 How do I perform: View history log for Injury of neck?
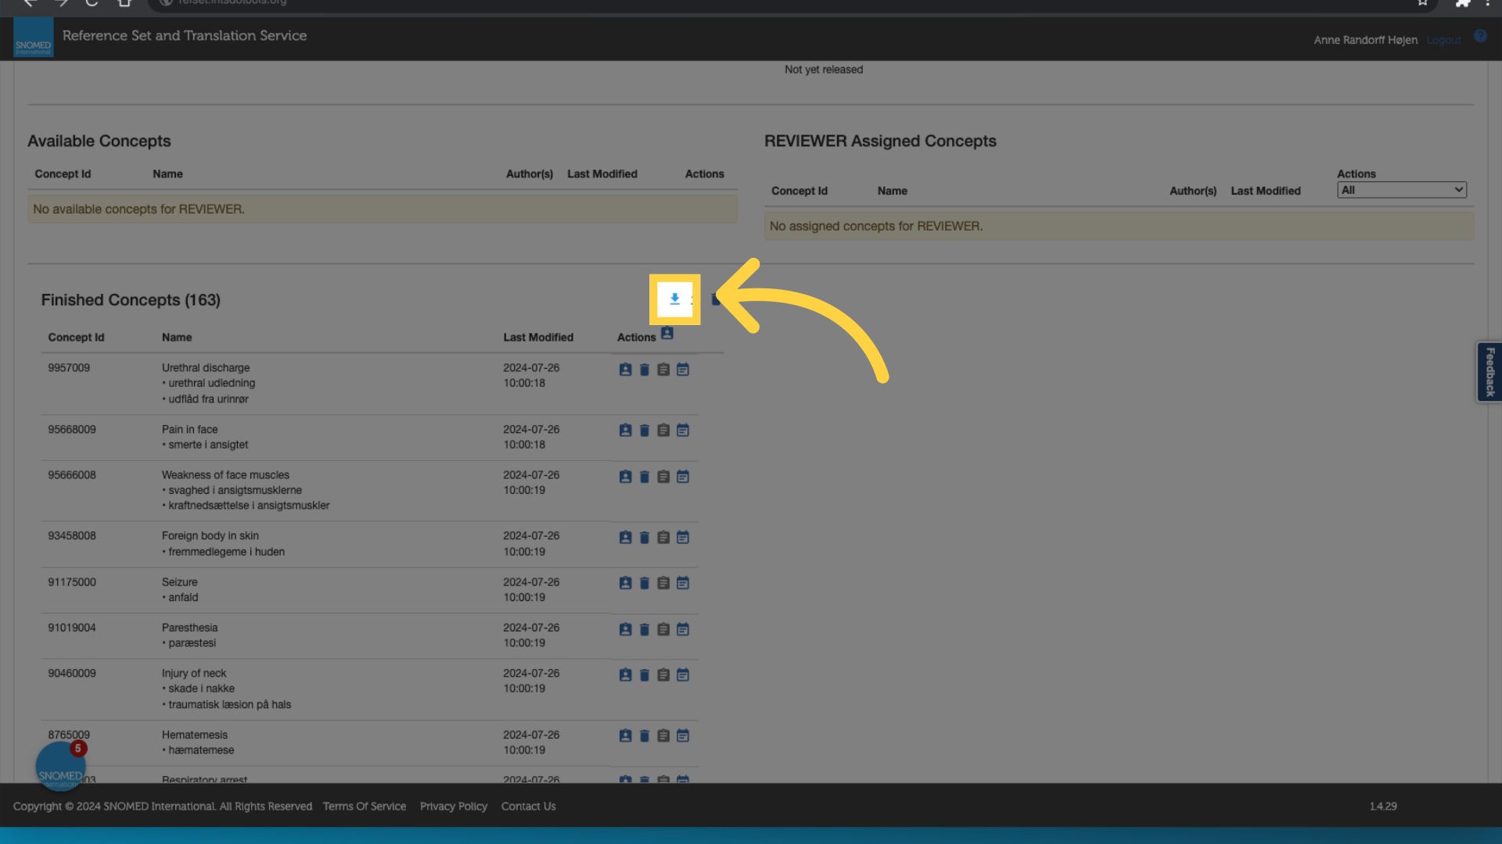pos(683,674)
